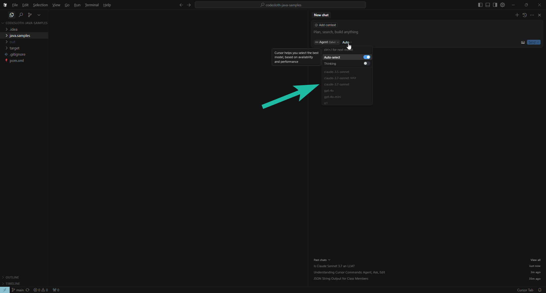Image resolution: width=546 pixels, height=293 pixels.
Task: Expand the OUTLINE section
Action: (24, 277)
